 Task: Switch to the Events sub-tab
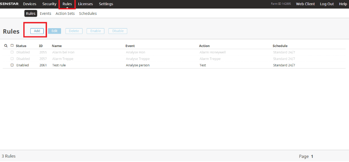[x=46, y=14]
